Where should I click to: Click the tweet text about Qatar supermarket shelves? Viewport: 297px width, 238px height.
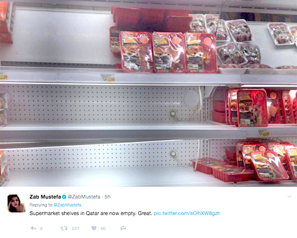91,213
